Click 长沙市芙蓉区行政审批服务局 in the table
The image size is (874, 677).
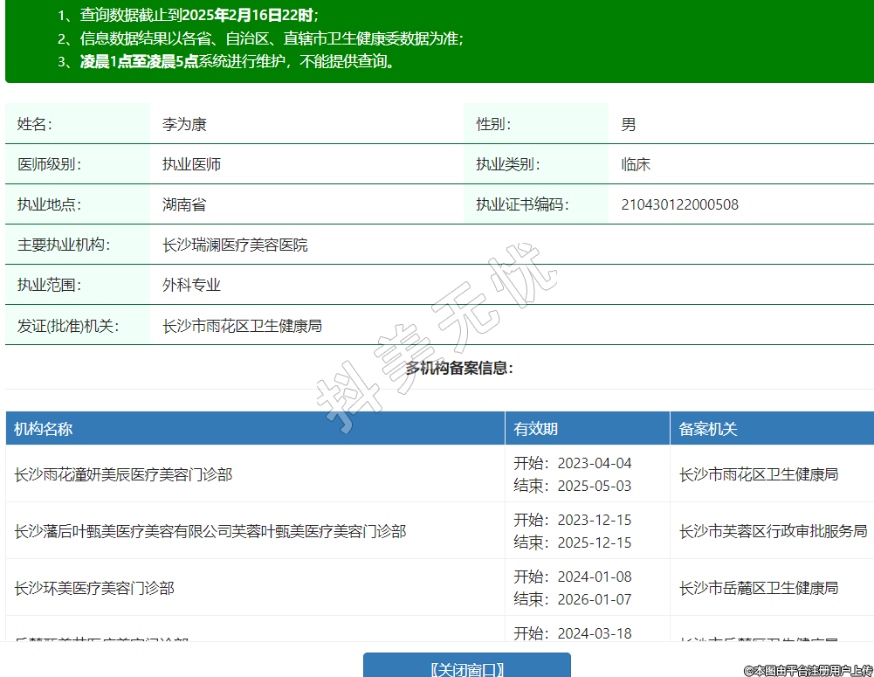(773, 531)
